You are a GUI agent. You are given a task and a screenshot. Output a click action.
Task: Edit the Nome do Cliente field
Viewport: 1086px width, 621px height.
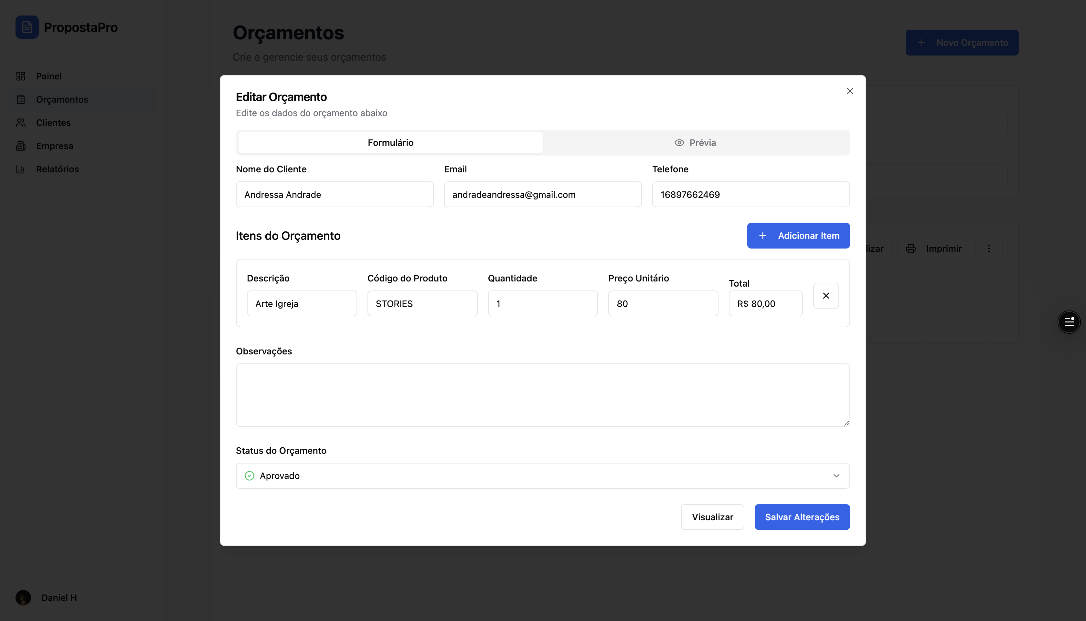point(335,195)
